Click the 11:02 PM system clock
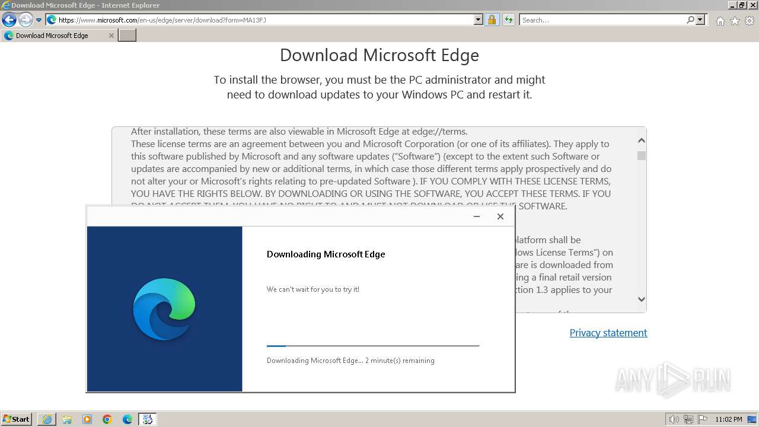This screenshot has width=759, height=427. coord(729,419)
